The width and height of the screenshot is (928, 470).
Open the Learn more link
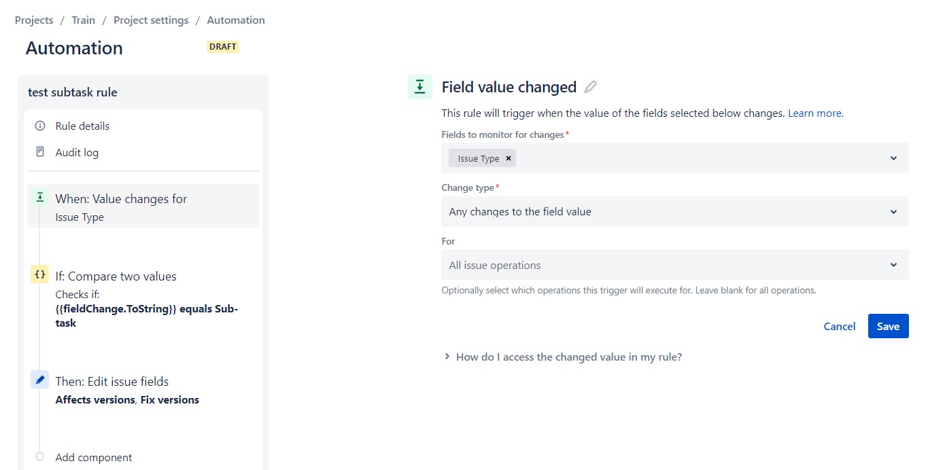click(x=814, y=113)
